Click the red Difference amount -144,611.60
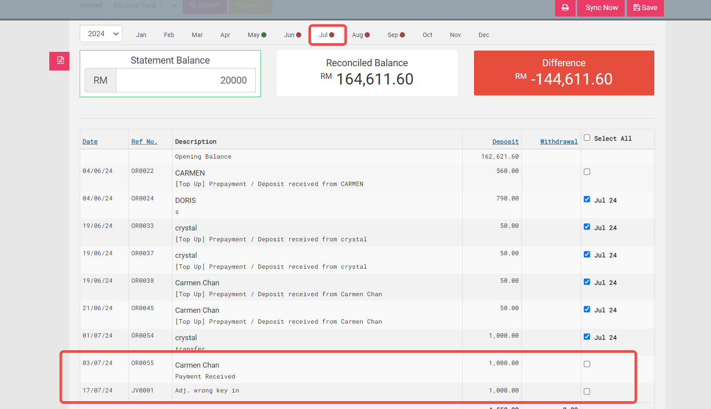The image size is (711, 409). tap(571, 79)
